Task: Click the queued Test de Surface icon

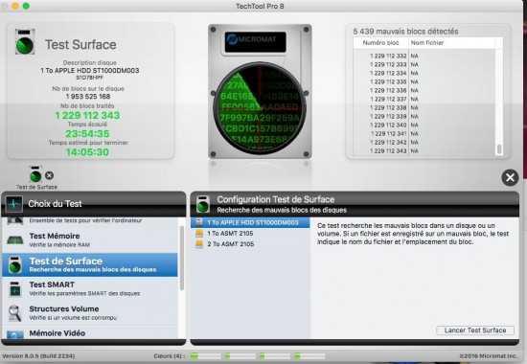Action: [35, 174]
